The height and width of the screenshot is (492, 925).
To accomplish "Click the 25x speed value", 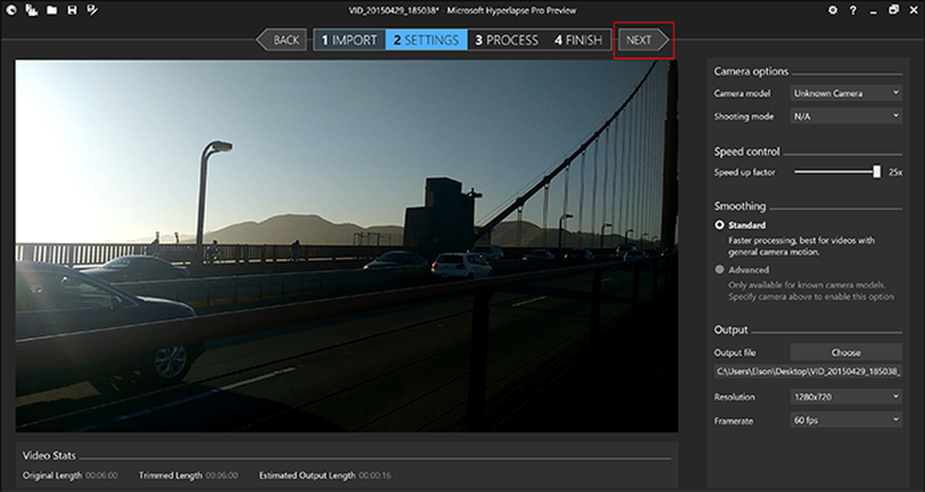I will (895, 172).
